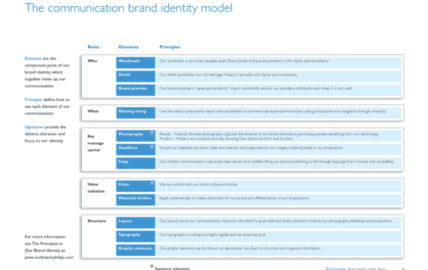Screen dimensions: 428x270
Task: Click the blue word 'Principles' in sidebar
Action: [x=34, y=100]
